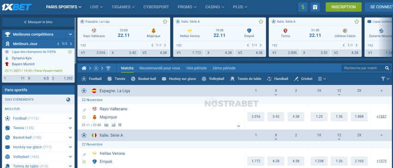
Task: Open the Cybersport menu item
Action: (x=156, y=7)
